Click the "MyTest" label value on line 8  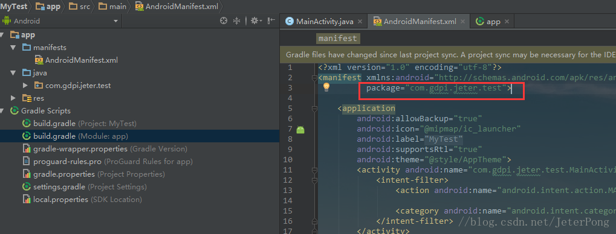[444, 139]
